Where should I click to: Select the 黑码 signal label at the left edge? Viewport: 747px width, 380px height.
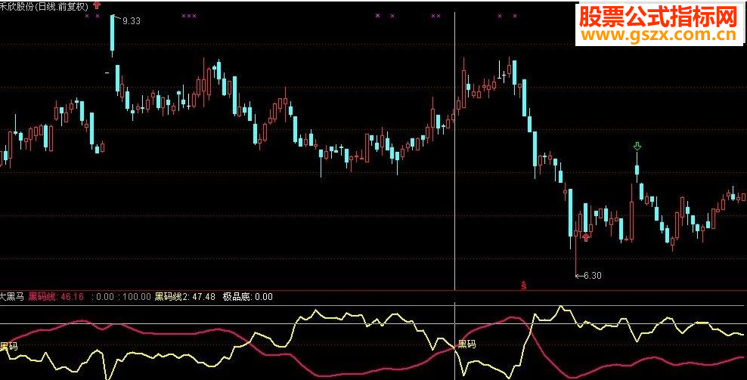(x=8, y=346)
